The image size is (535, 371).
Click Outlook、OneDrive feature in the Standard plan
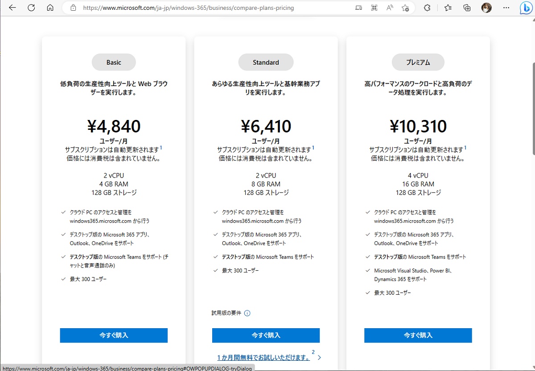coord(262,239)
